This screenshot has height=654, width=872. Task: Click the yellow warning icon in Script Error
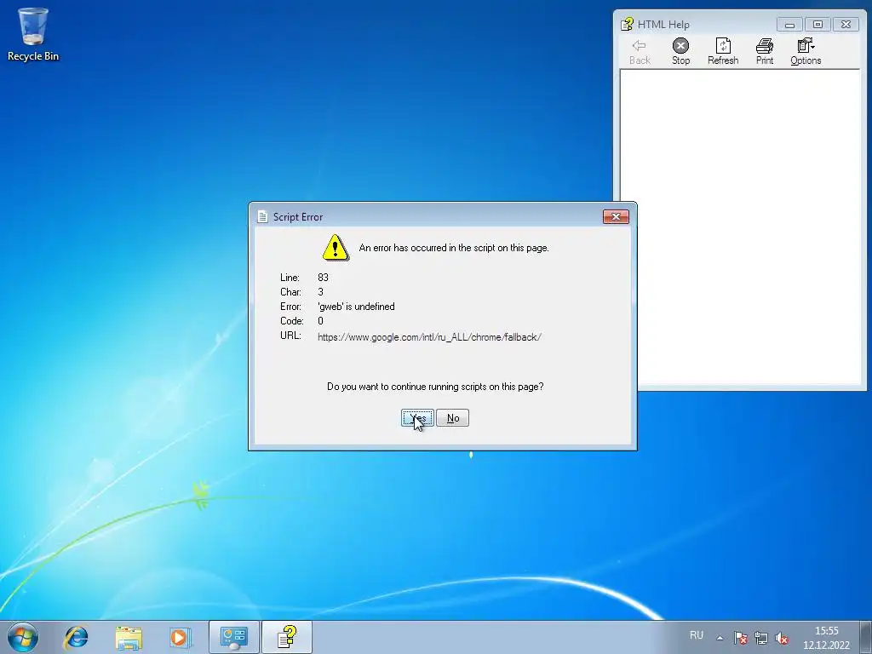(336, 248)
